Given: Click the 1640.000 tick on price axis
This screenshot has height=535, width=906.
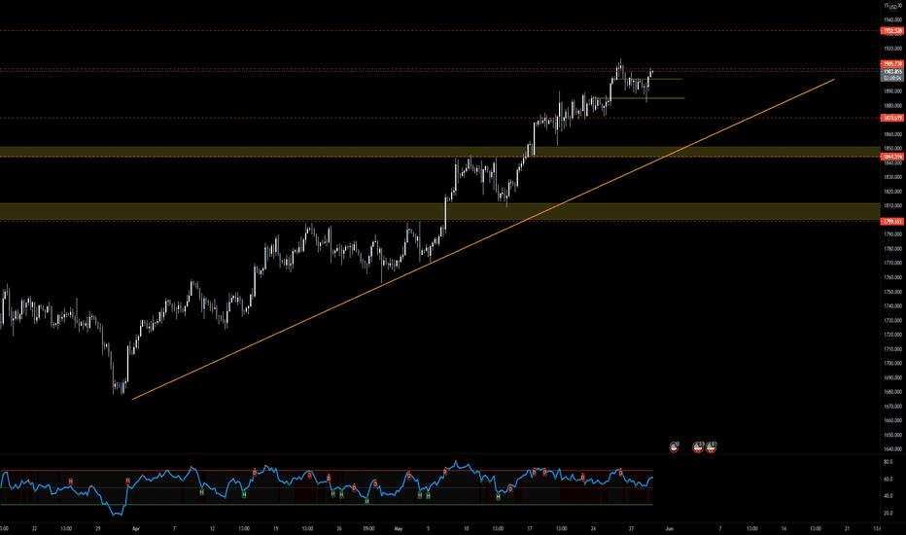Looking at the screenshot, I should tap(893, 449).
